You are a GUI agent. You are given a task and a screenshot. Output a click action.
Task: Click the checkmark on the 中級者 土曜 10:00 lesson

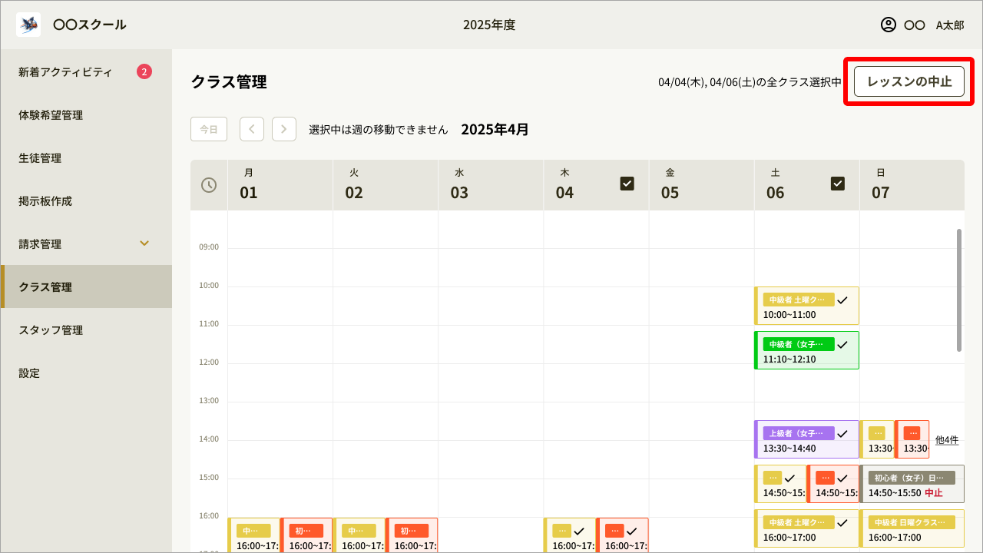coord(842,301)
